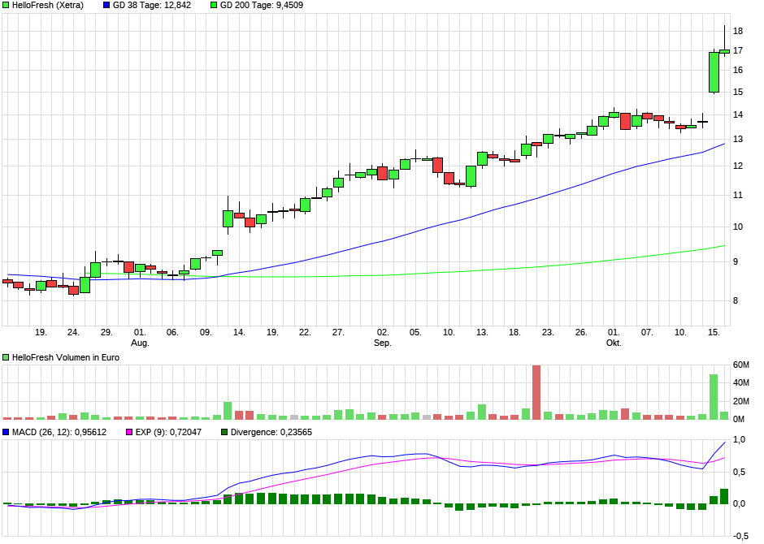Click the 60M volume axis label

741,365
